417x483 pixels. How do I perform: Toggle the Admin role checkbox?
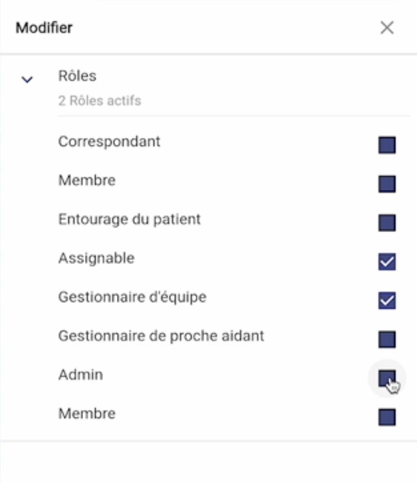click(387, 378)
